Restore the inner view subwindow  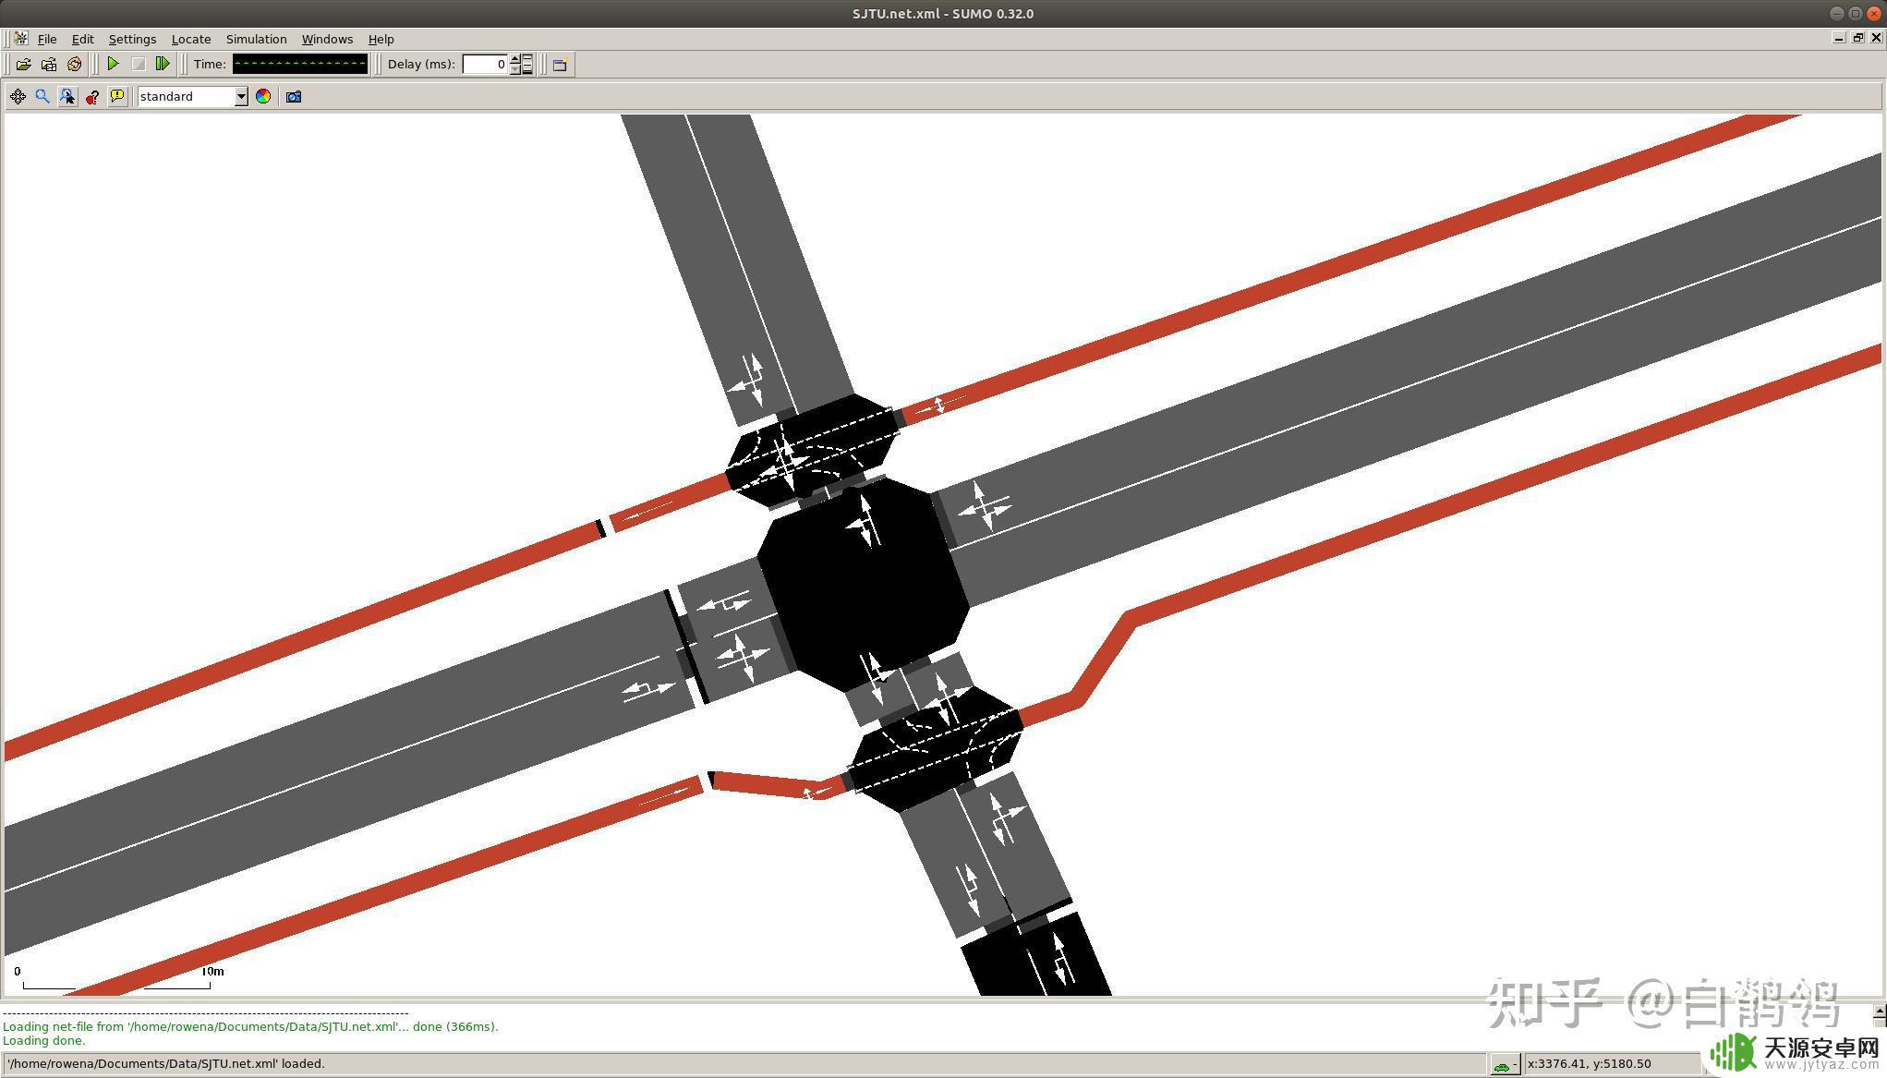1858,38
